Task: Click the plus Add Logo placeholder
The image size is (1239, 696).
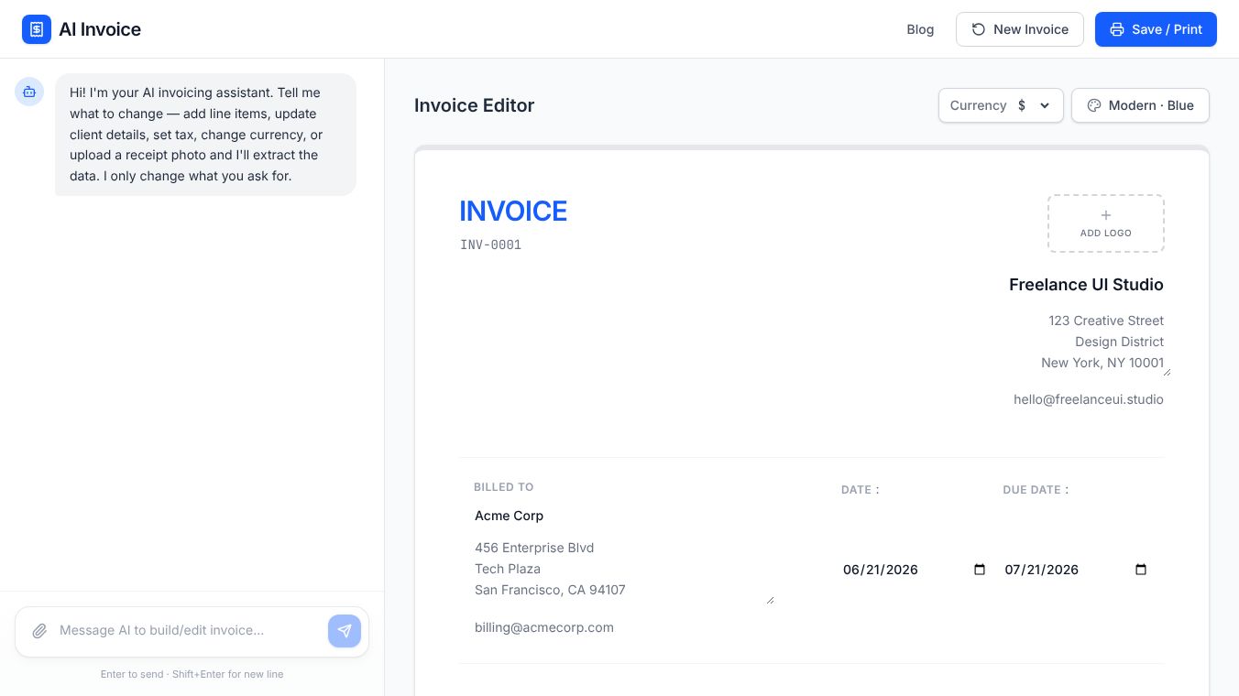Action: click(1106, 223)
